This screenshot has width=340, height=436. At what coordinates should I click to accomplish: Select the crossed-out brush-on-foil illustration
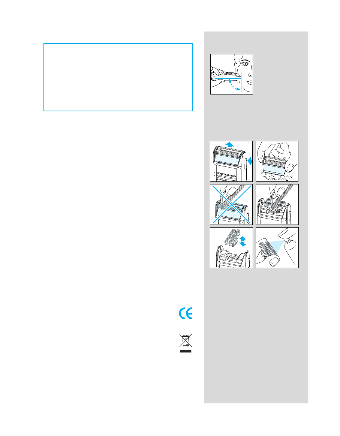(231, 204)
